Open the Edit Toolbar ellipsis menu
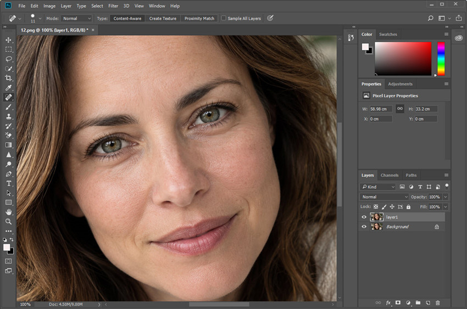 click(8, 231)
